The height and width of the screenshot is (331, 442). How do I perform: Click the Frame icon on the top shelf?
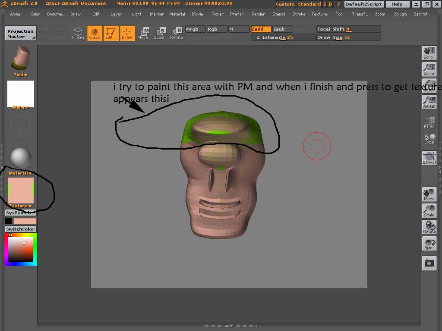coord(78,33)
